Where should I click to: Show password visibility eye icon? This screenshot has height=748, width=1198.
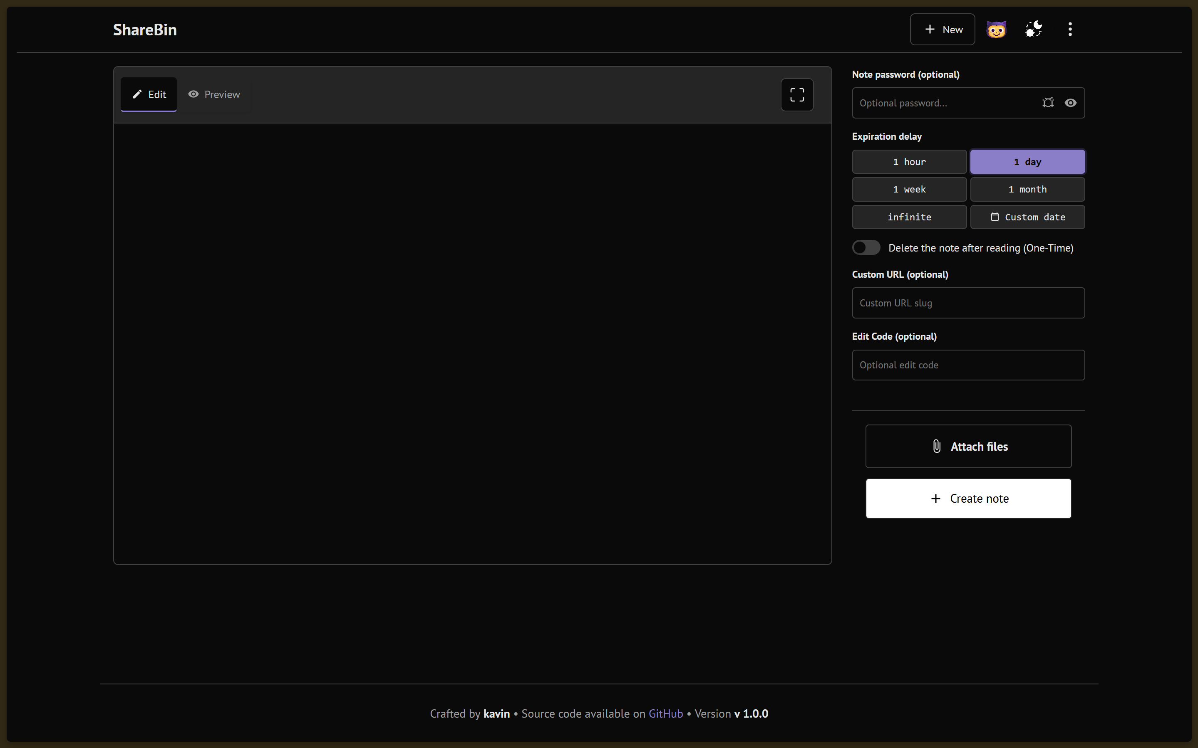tap(1070, 103)
